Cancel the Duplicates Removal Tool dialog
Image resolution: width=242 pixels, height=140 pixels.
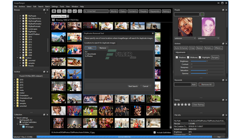coord(145,86)
